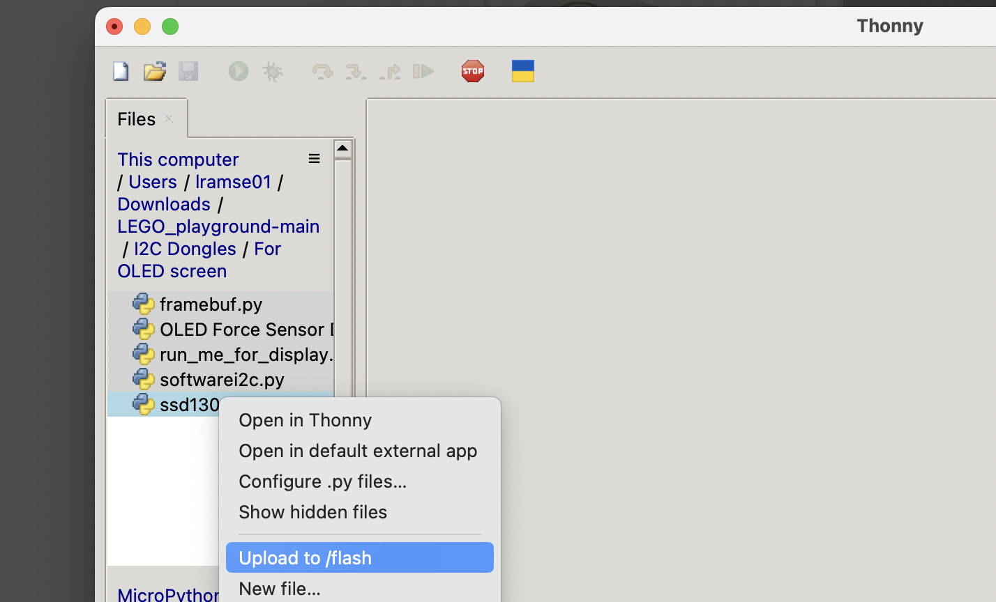
Task: Navigate to LEGO_playground-main folder link
Action: (x=218, y=226)
